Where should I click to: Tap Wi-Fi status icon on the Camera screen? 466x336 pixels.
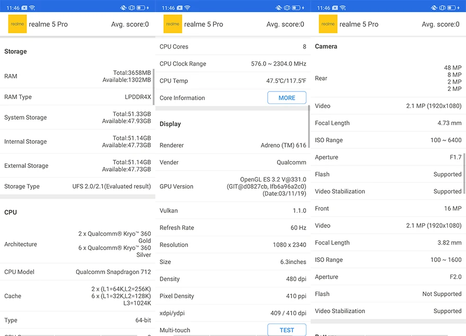(x=343, y=8)
